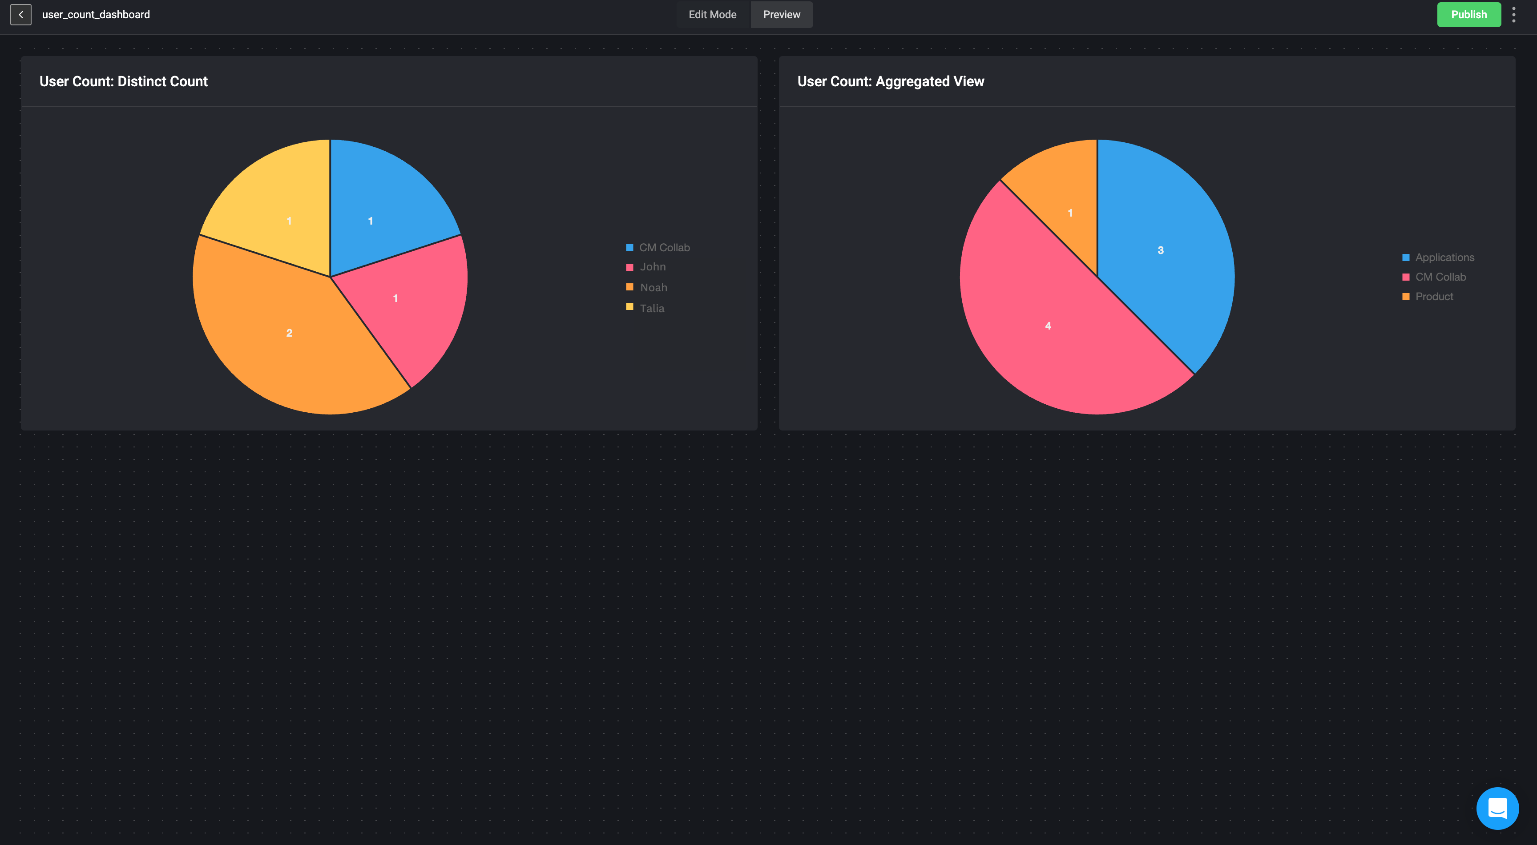Select the User Count: Aggregated View heading
The width and height of the screenshot is (1537, 845).
pos(890,81)
